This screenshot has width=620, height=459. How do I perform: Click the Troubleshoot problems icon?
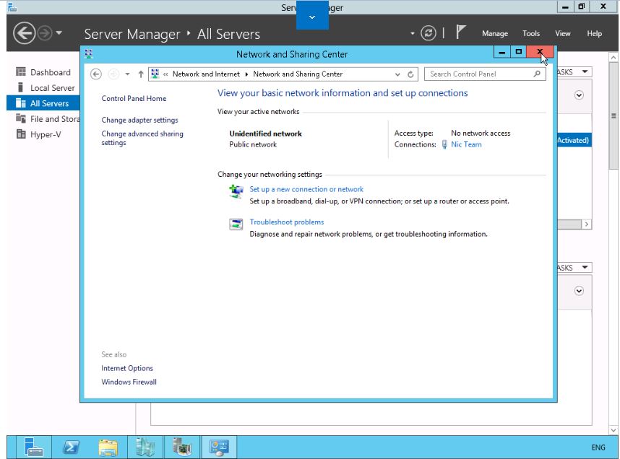pos(236,225)
